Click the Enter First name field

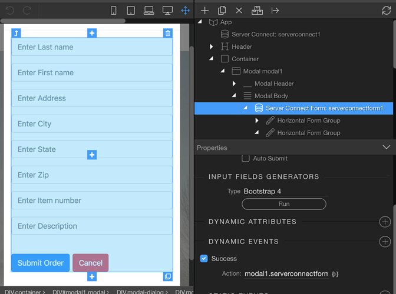(92, 72)
